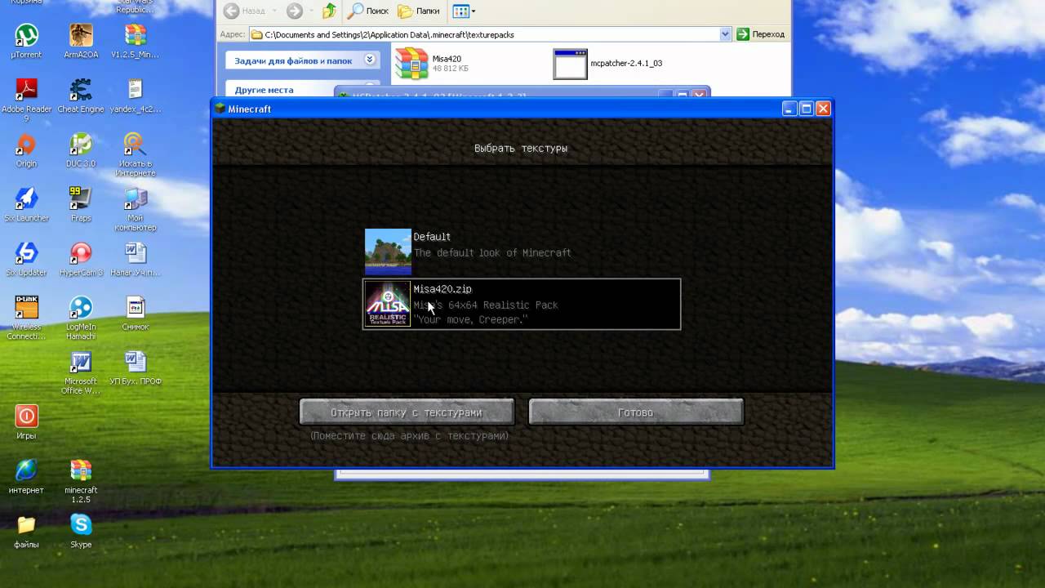
Task: Go up one folder level in Explorer
Action: pos(329,11)
